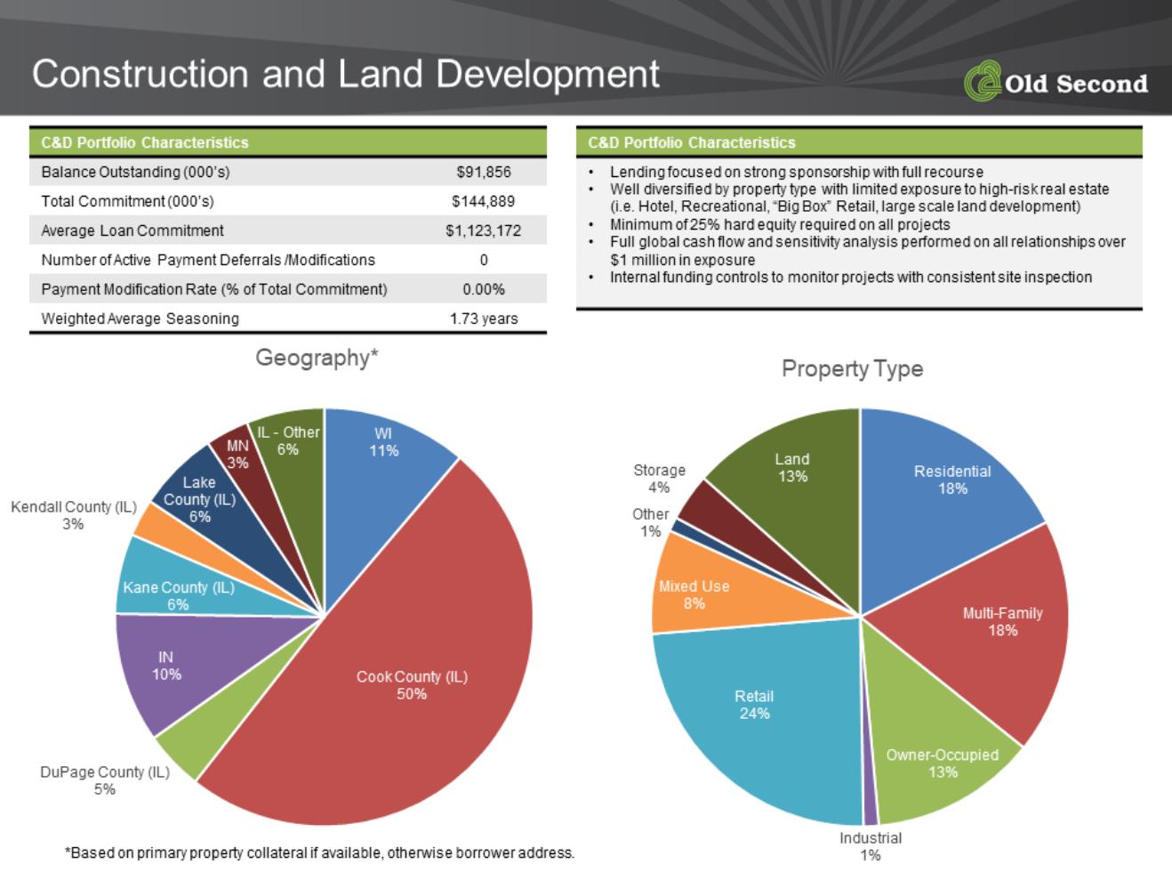This screenshot has width=1172, height=880.
Task: Click the Mixed Use 8% slice
Action: click(694, 594)
